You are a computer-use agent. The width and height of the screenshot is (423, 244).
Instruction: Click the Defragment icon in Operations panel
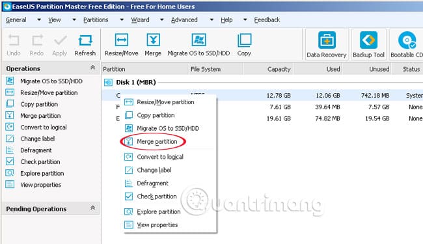click(x=10, y=150)
